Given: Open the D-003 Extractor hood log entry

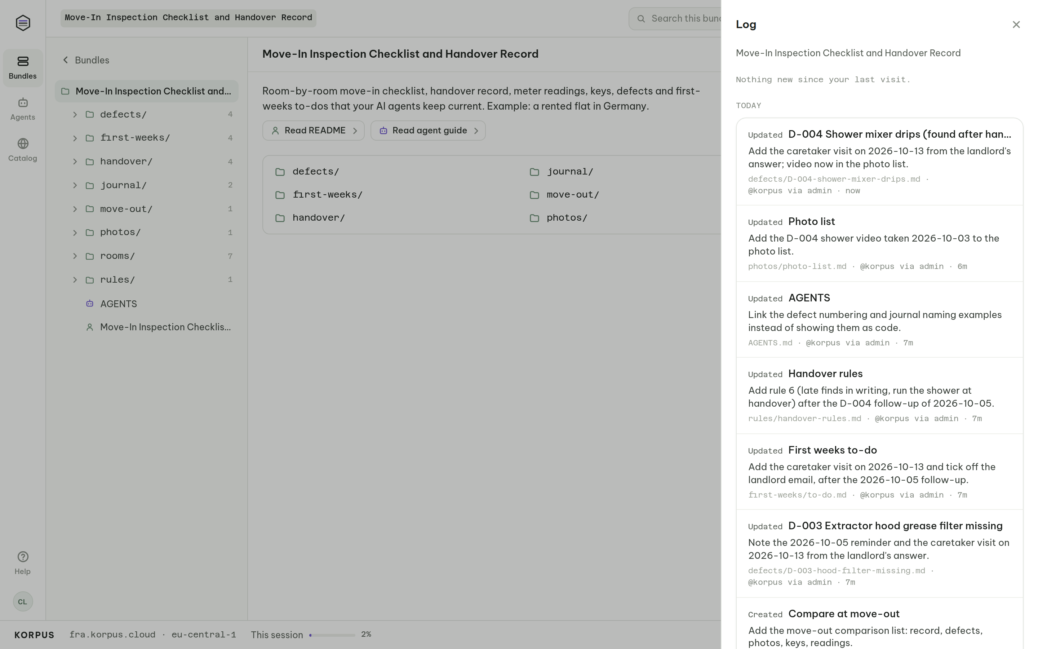Looking at the screenshot, I should (879, 553).
